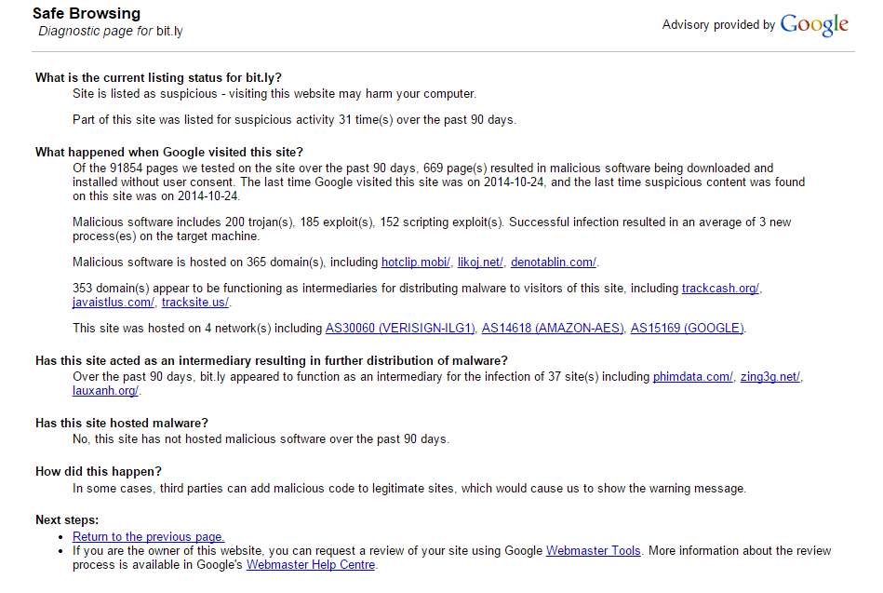Click the 'Diagnostic page for bit.ly' subtitle
Viewport: 883px width, 593px height.
click(111, 31)
